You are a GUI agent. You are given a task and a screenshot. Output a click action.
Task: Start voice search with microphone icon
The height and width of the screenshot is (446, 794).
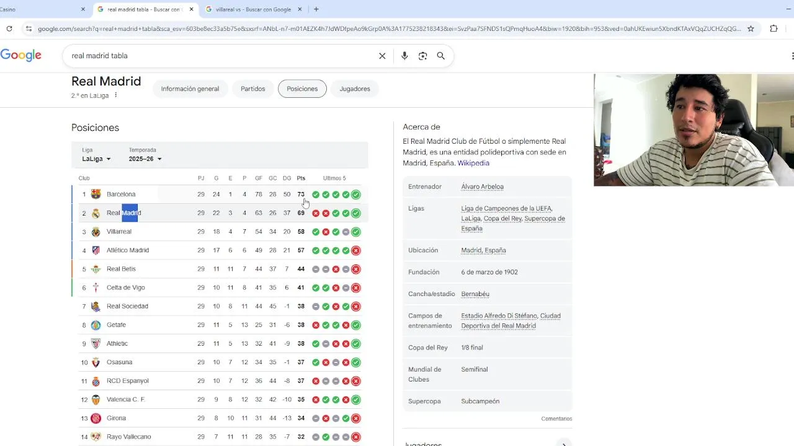click(404, 56)
